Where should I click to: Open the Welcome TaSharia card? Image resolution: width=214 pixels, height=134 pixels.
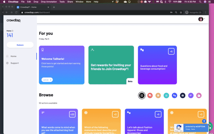tap(62, 65)
